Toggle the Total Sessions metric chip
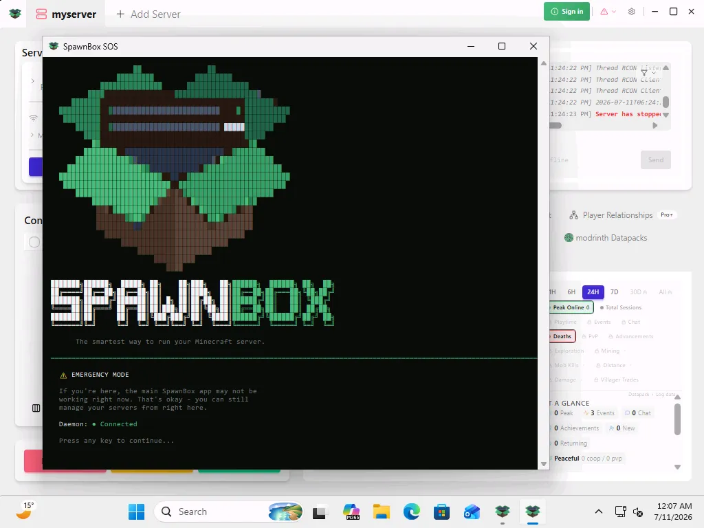Viewport: 704px width, 528px height. coord(621,307)
